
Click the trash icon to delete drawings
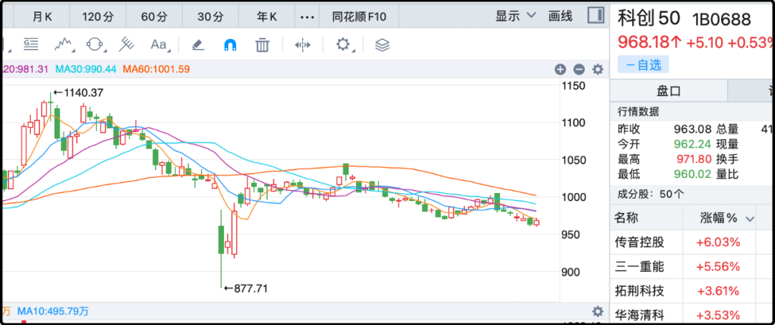pyautogui.click(x=263, y=44)
